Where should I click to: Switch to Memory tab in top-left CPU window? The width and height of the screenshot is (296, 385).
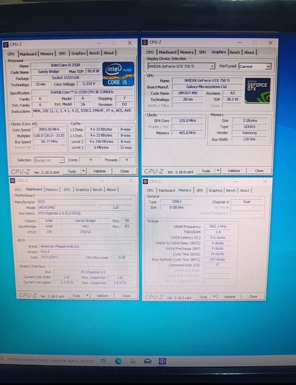[47, 53]
